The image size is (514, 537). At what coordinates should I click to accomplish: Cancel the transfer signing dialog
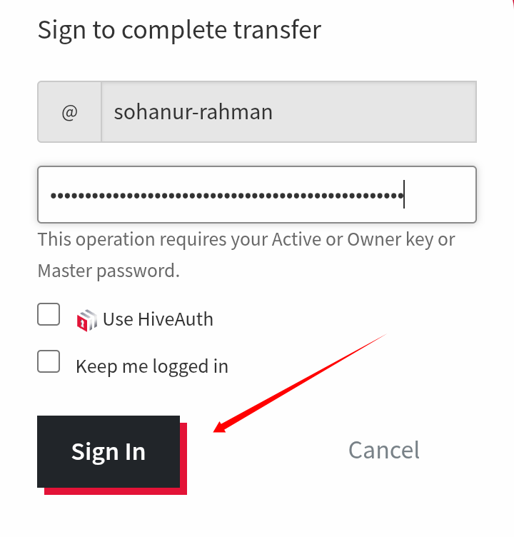tap(384, 450)
